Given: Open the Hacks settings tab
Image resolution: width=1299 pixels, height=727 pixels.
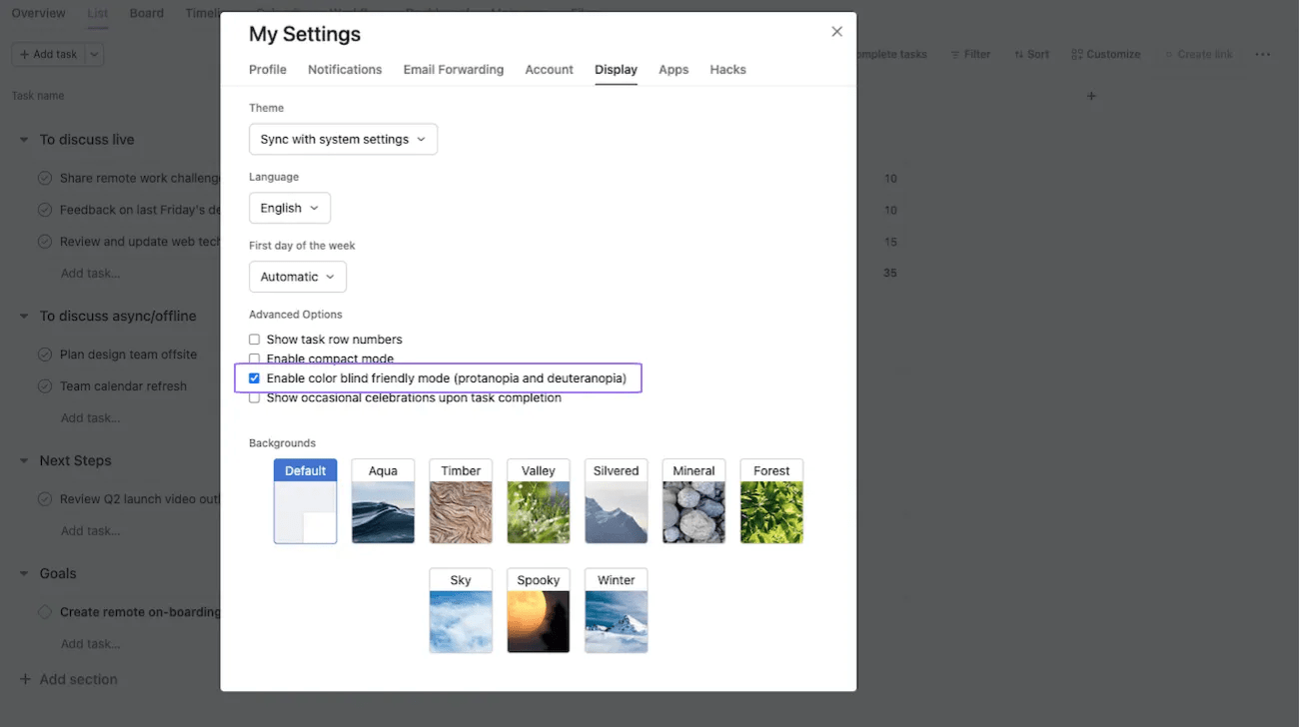Looking at the screenshot, I should [x=727, y=70].
